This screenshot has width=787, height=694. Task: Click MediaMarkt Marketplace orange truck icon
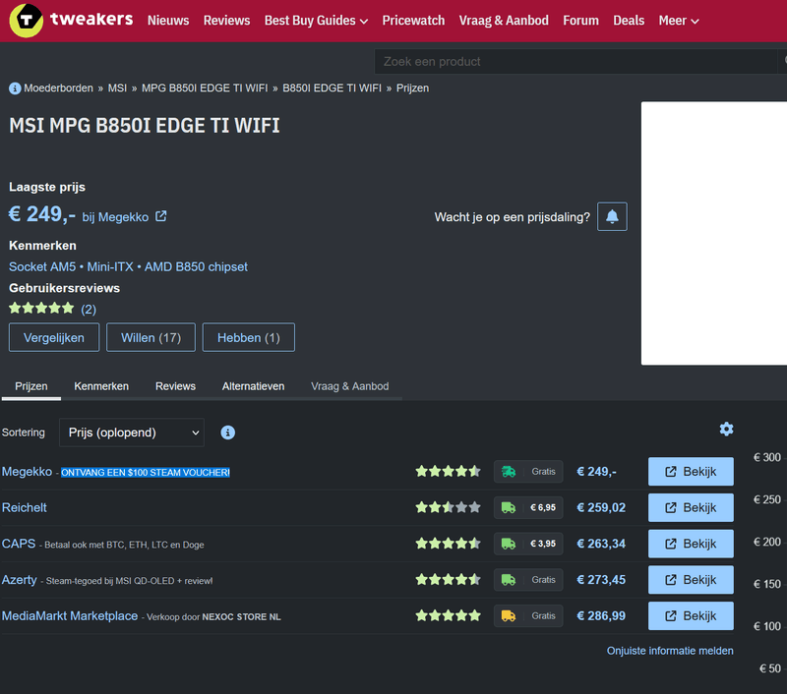[509, 615]
